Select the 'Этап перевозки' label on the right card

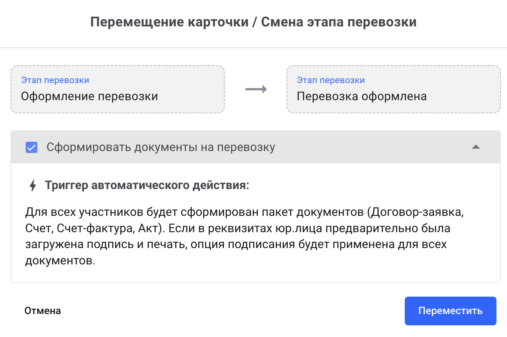click(330, 80)
